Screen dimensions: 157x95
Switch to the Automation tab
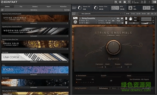tap(63, 7)
